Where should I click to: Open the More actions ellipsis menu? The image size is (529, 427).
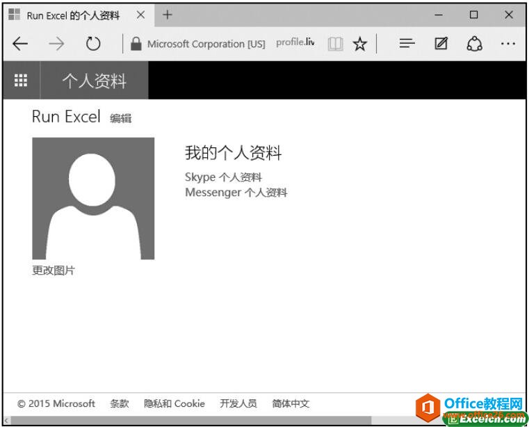(x=508, y=44)
